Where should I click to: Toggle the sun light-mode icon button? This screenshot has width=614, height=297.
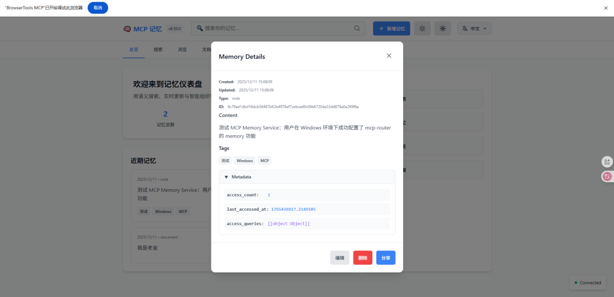[x=422, y=28]
